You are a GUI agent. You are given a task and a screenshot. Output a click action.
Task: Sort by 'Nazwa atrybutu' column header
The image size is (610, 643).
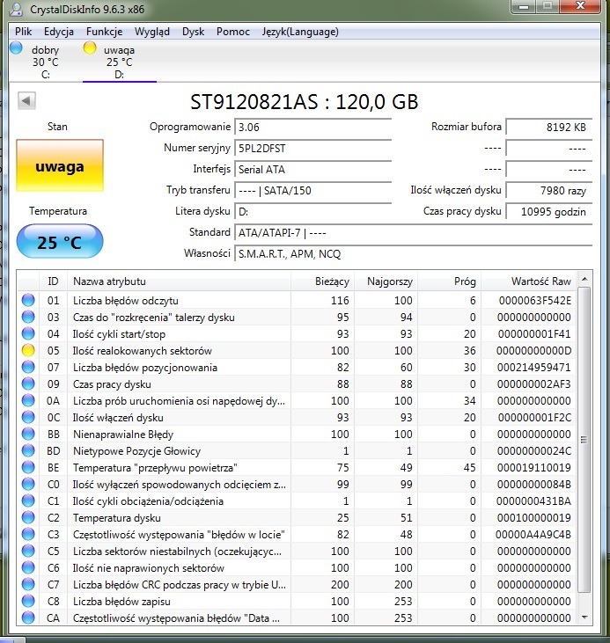click(176, 281)
